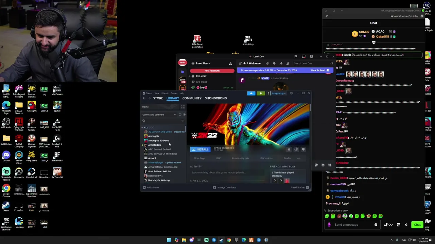Click the first green emote in Kick chat
This screenshot has height=244, width=435.
[x=327, y=216]
